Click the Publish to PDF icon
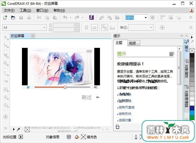 pyautogui.click(x=117, y=18)
